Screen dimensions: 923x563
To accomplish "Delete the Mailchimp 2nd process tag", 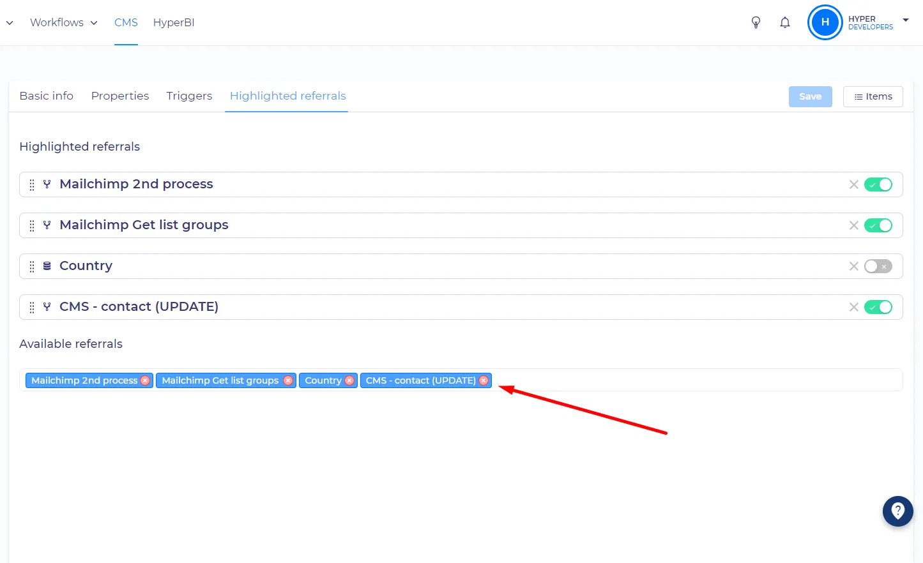I will click(x=145, y=380).
